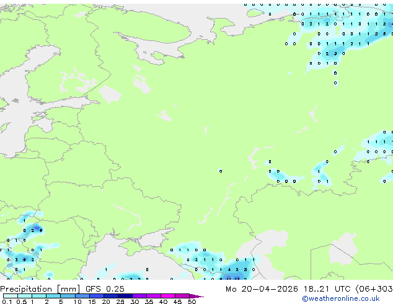Screen dimensions: 393x304
Task: Click the 45–50 mm dark magenta swatch
Action: 182,296
